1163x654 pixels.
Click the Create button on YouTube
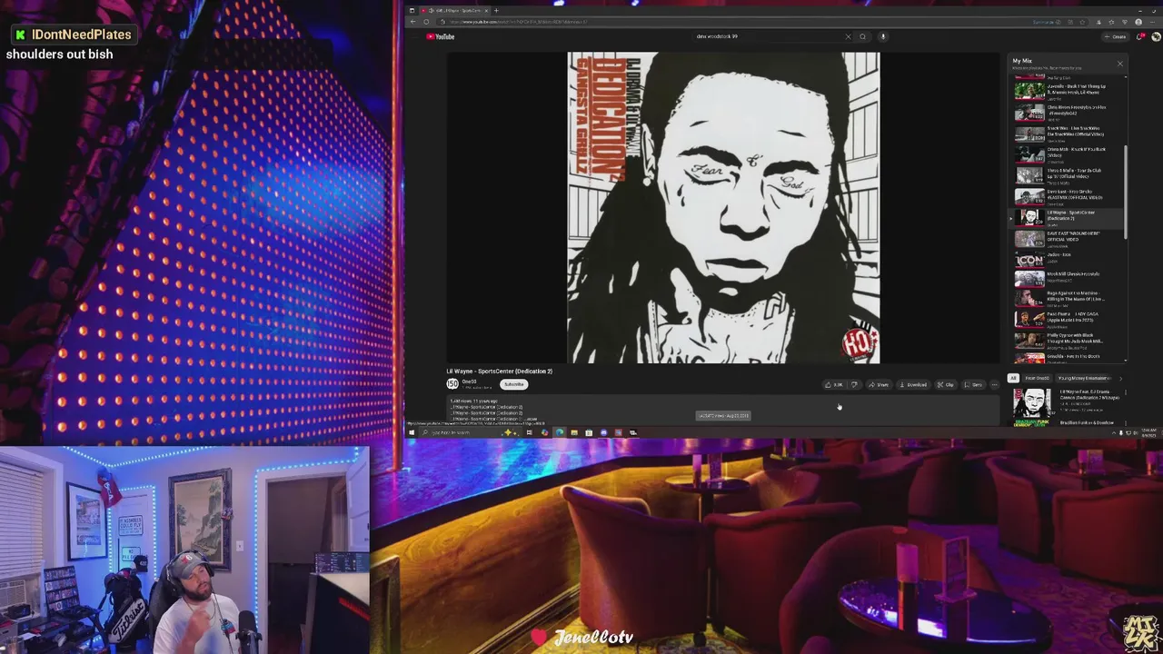1116,37
